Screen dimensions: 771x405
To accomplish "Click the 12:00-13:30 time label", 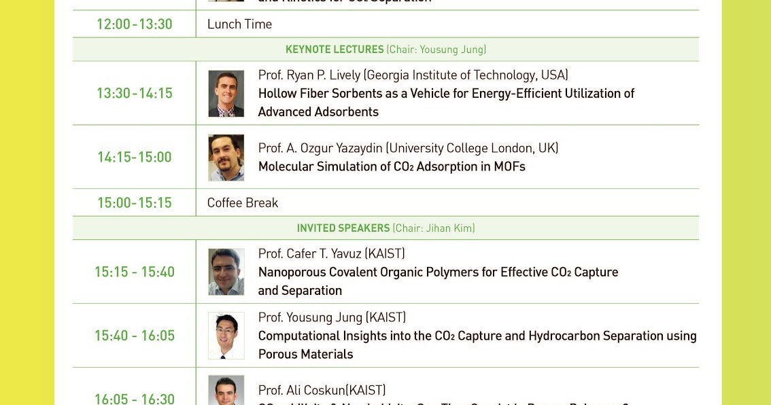I will click(135, 24).
